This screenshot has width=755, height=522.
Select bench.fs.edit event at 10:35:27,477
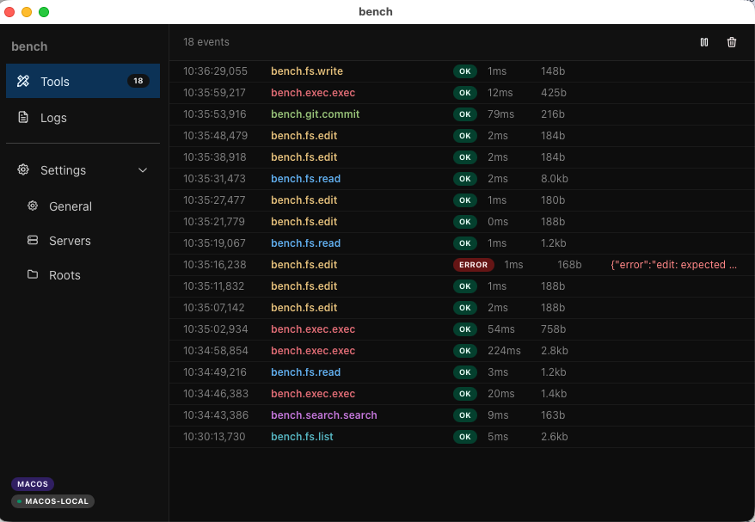pyautogui.click(x=462, y=200)
